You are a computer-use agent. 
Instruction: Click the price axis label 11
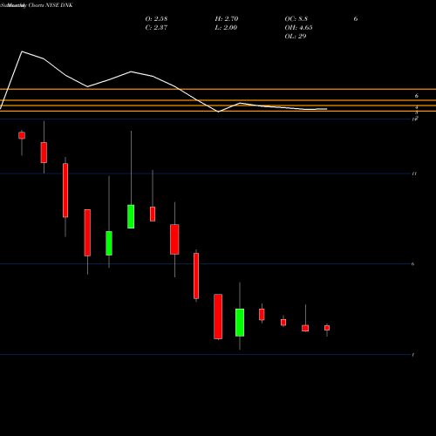(x=414, y=174)
